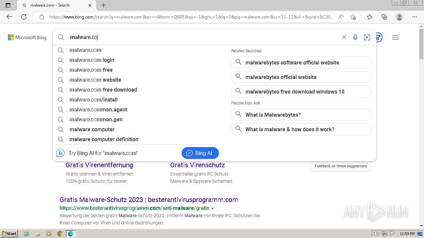Screen dimensions: 424x238
Task: Click Try Bing AI for "malware.com" text
Action: 103,153
